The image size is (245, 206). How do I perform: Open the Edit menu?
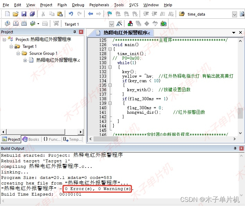(17, 5)
